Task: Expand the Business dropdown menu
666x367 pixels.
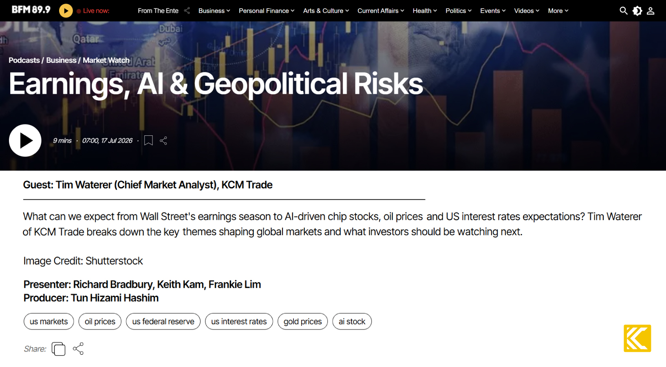Action: [x=214, y=11]
